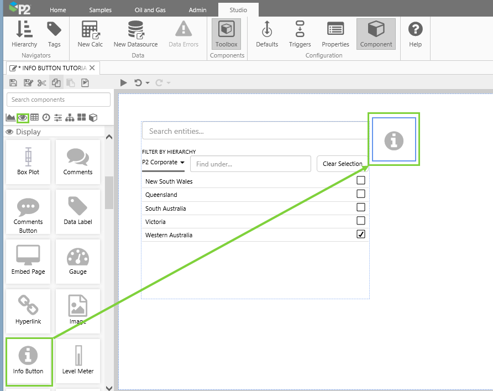
Task: Tick the Queensland checkbox
Action: (361, 194)
